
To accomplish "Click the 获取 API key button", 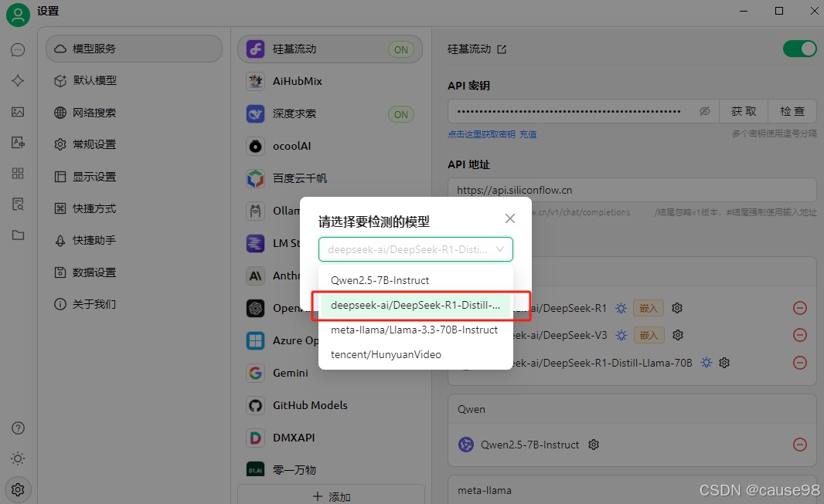I will click(x=744, y=111).
